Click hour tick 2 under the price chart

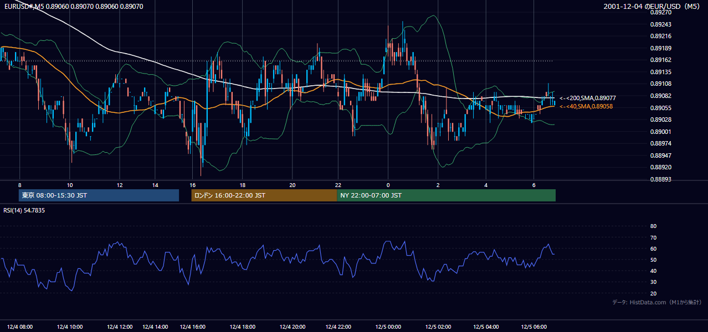pos(438,185)
